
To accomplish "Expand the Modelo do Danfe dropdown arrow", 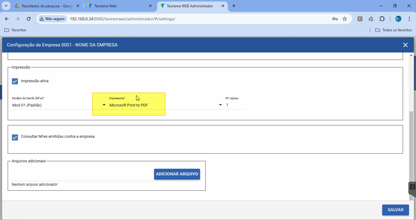I will (104, 105).
